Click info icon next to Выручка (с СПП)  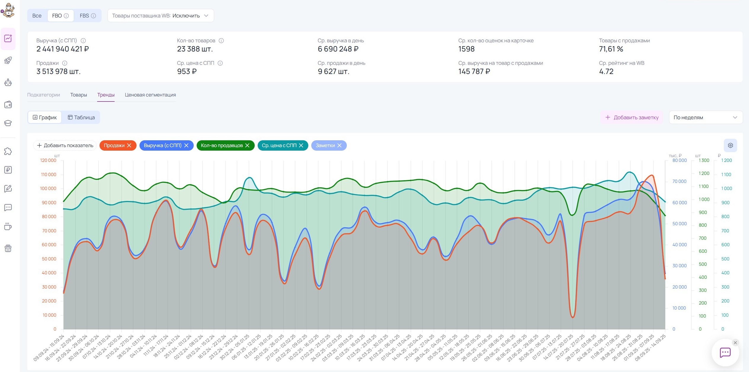83,41
